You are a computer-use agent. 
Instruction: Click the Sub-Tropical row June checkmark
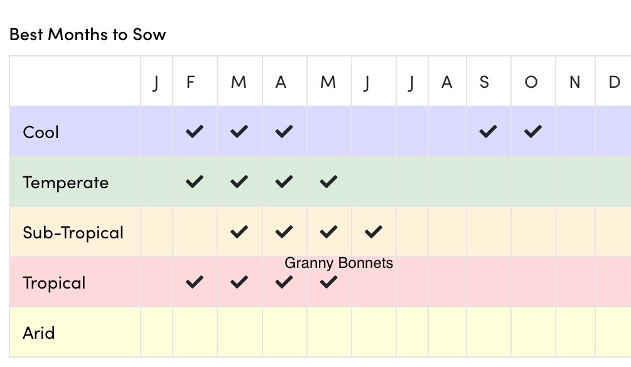click(373, 232)
